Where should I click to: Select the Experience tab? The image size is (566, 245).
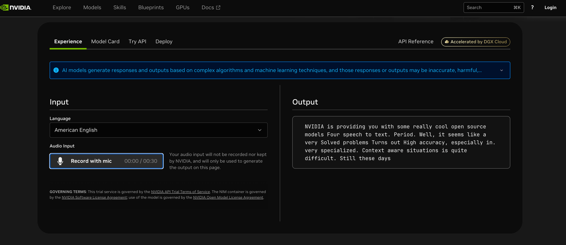point(68,42)
